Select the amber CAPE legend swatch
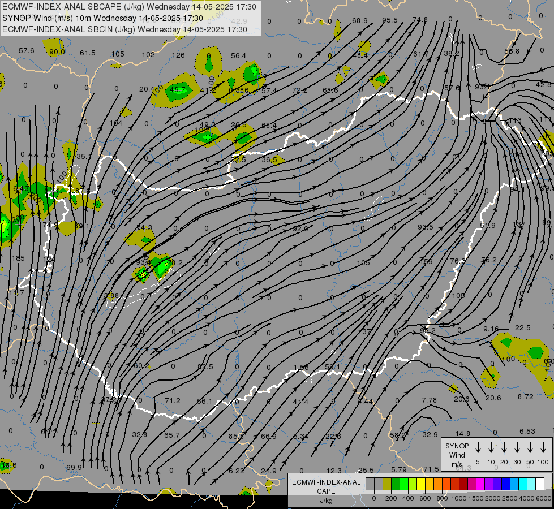This screenshot has width=554, height=509. tap(430, 484)
